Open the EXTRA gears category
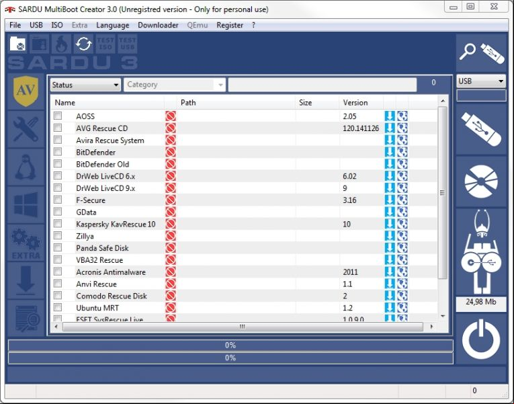The width and height of the screenshot is (514, 404). [x=26, y=243]
